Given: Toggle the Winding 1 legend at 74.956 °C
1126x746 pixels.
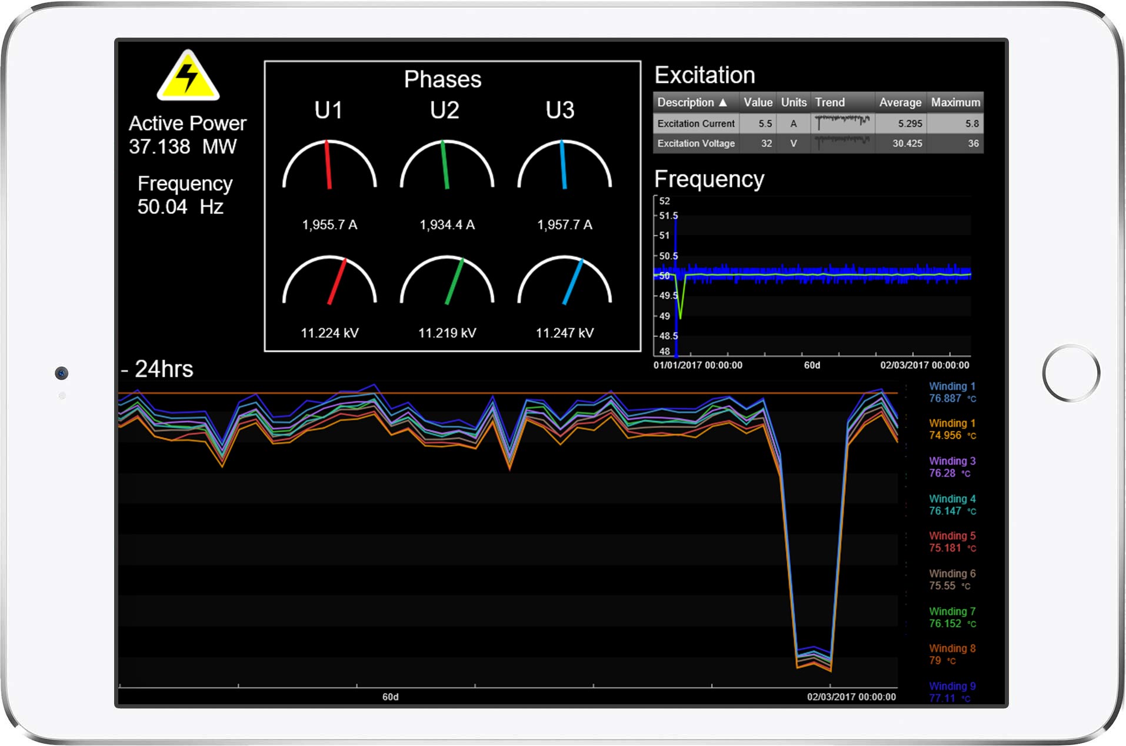Looking at the screenshot, I should 952,429.
